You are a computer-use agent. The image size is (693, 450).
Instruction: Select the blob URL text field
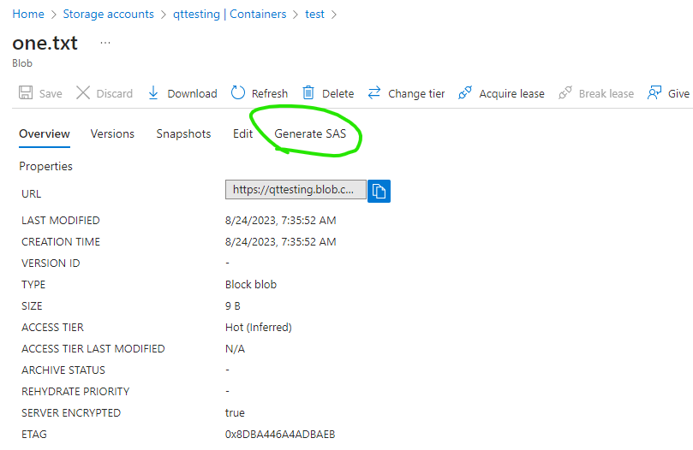click(296, 189)
